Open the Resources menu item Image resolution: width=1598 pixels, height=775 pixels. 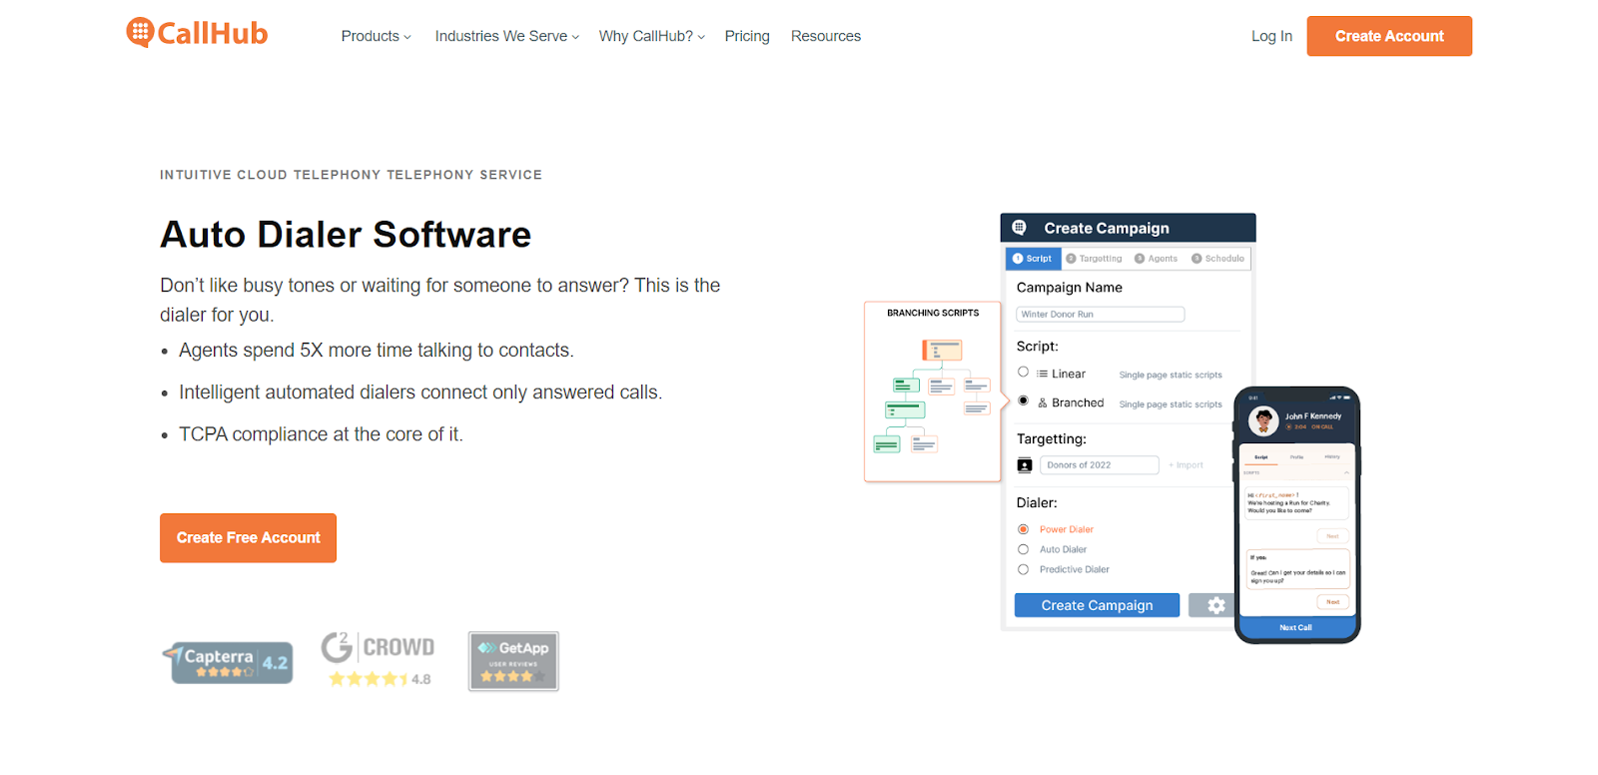pos(826,36)
